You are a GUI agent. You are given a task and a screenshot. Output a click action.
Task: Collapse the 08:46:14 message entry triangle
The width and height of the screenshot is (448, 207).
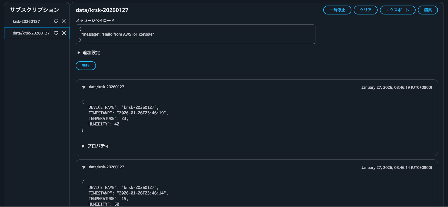pos(84,167)
